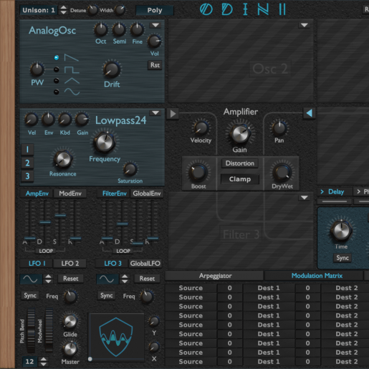Toggle the FilterEnv LOOP button

[123, 251]
